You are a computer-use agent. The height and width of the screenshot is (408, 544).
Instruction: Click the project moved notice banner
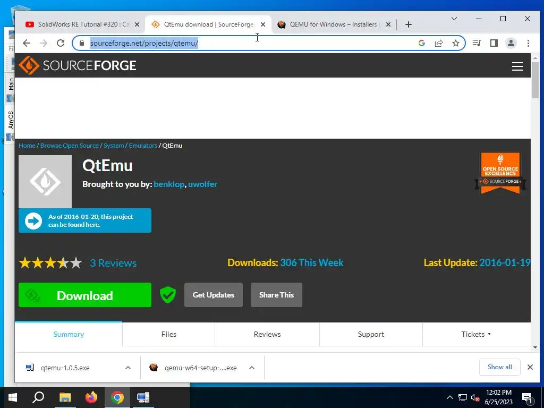[84, 220]
